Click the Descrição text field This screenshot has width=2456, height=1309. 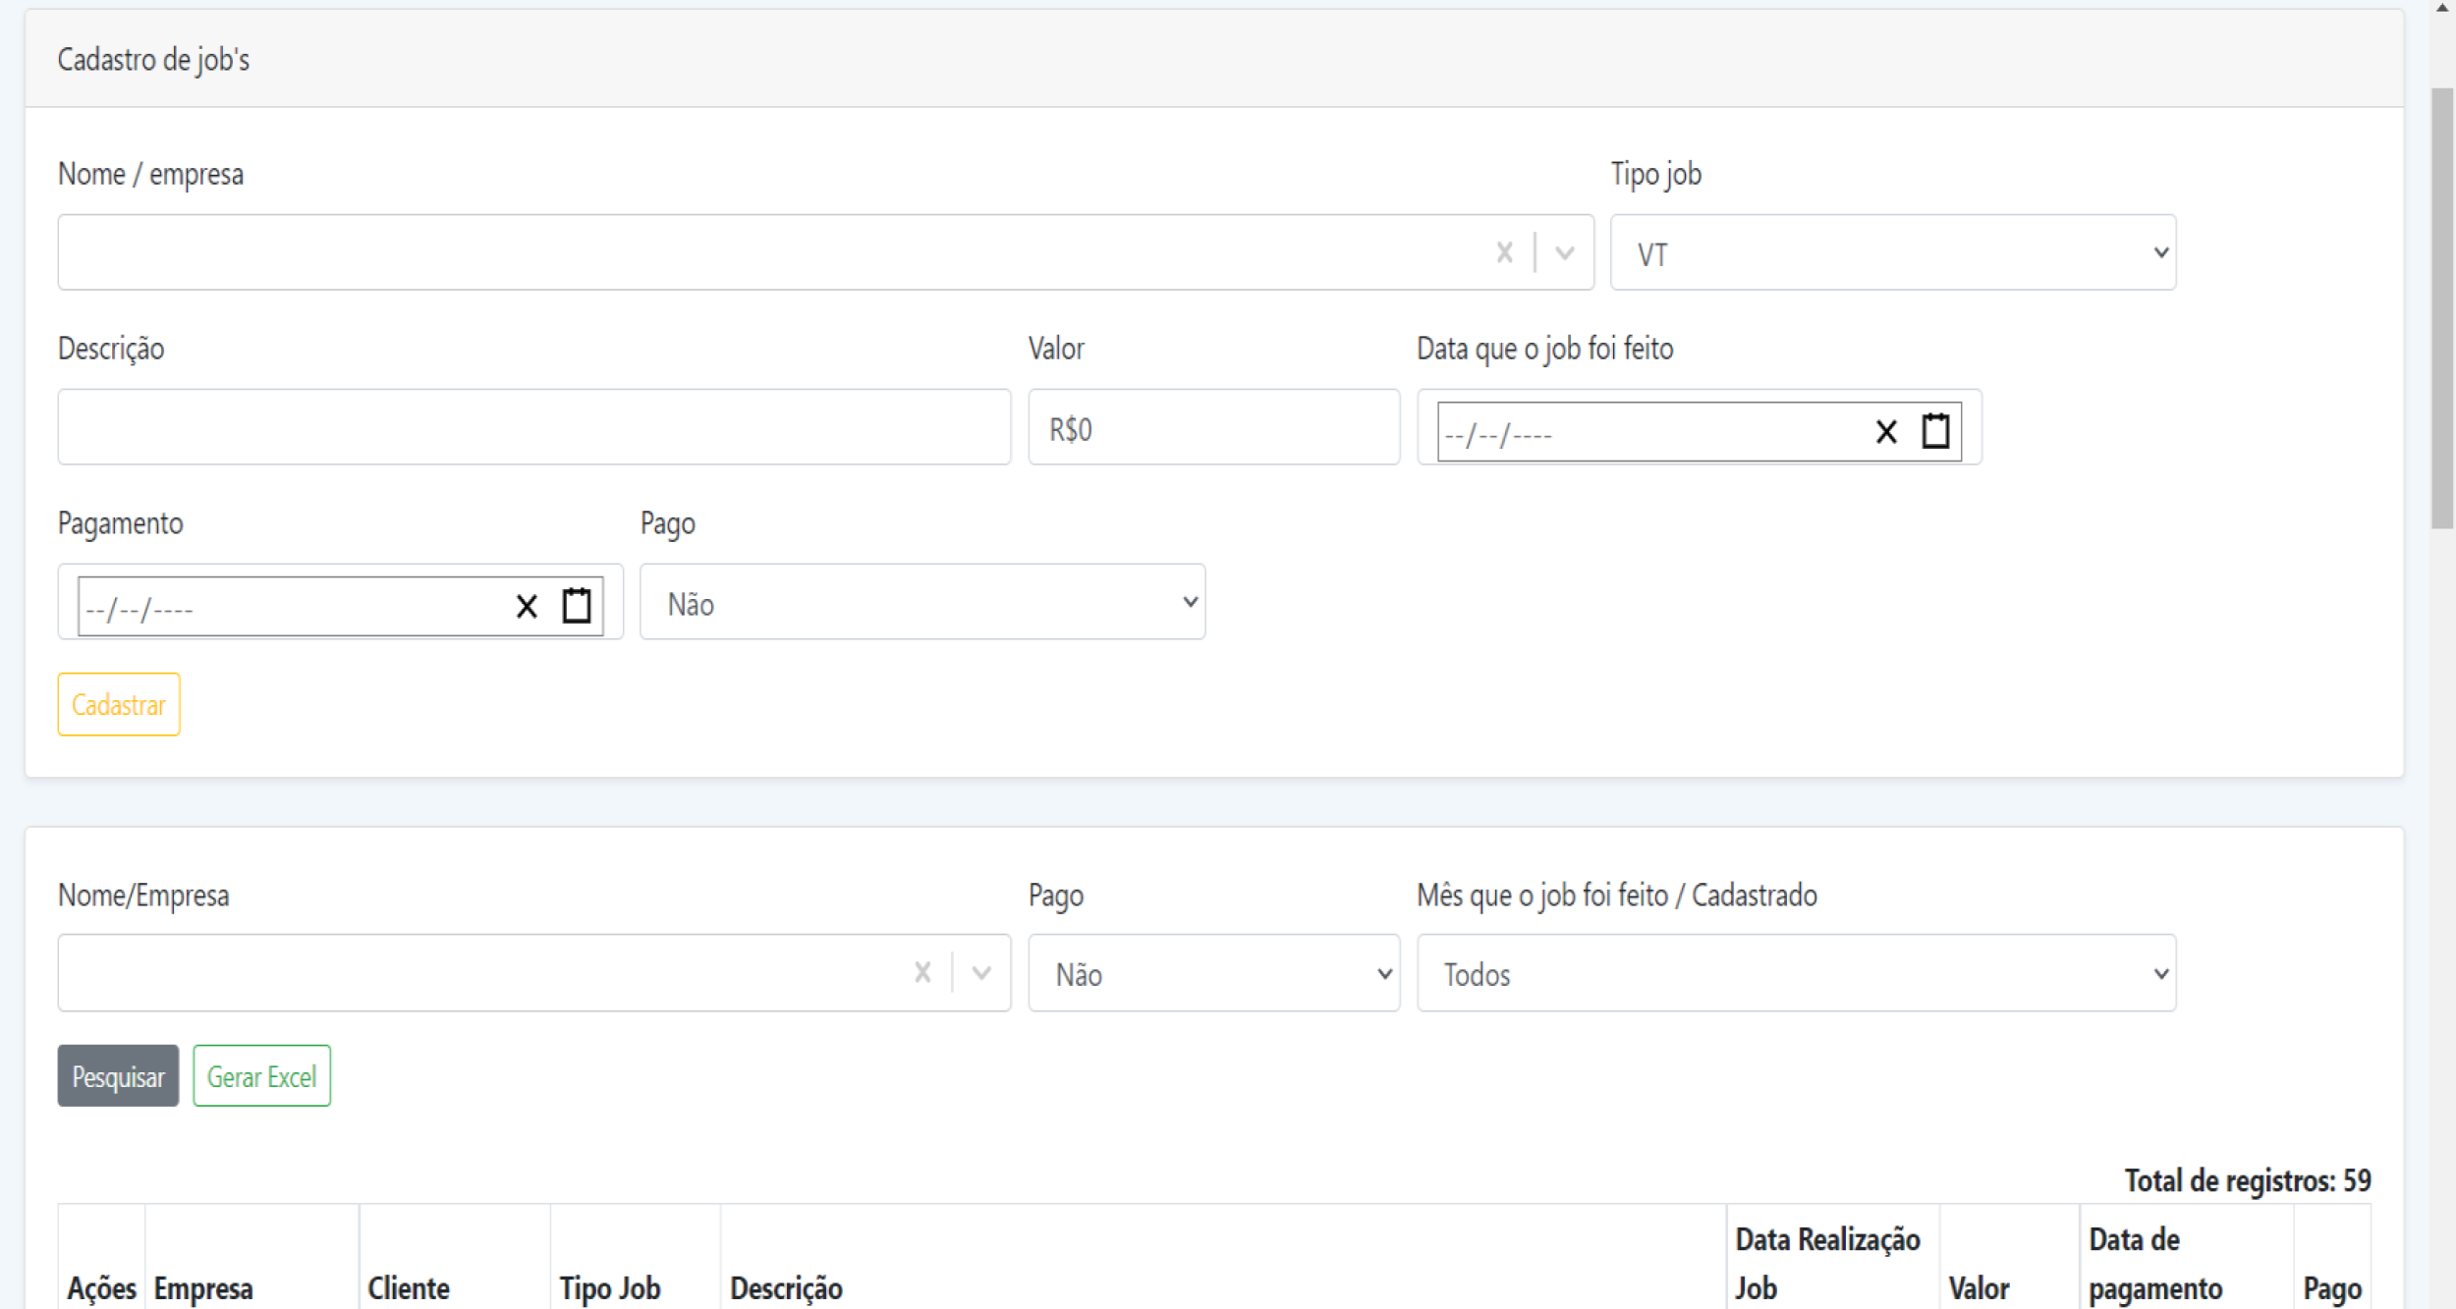533,427
